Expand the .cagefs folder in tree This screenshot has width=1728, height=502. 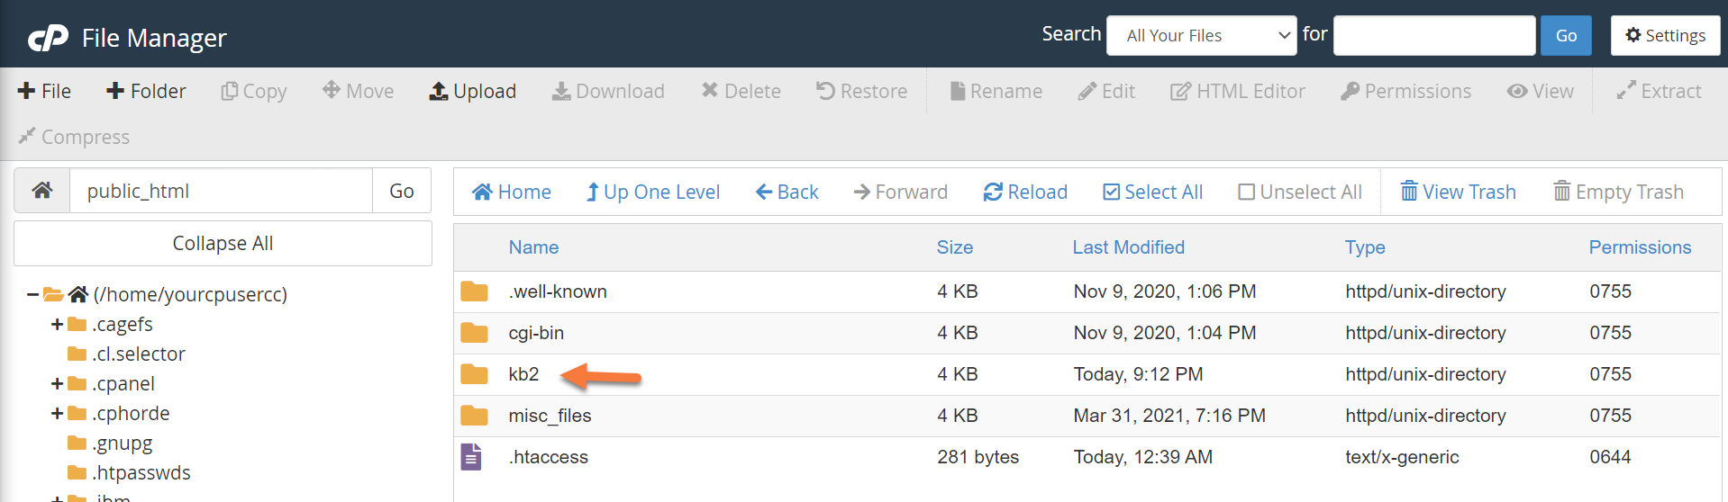[57, 324]
